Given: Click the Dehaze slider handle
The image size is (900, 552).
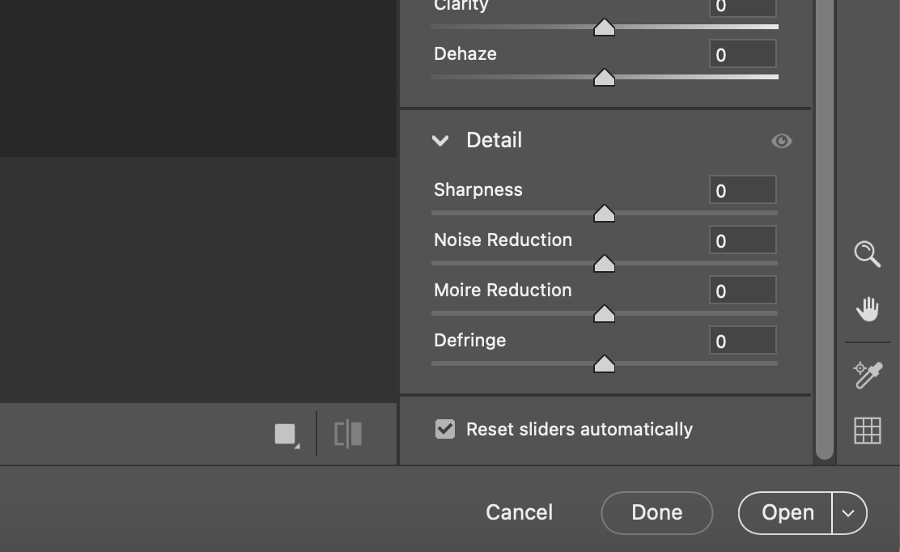Looking at the screenshot, I should (605, 78).
